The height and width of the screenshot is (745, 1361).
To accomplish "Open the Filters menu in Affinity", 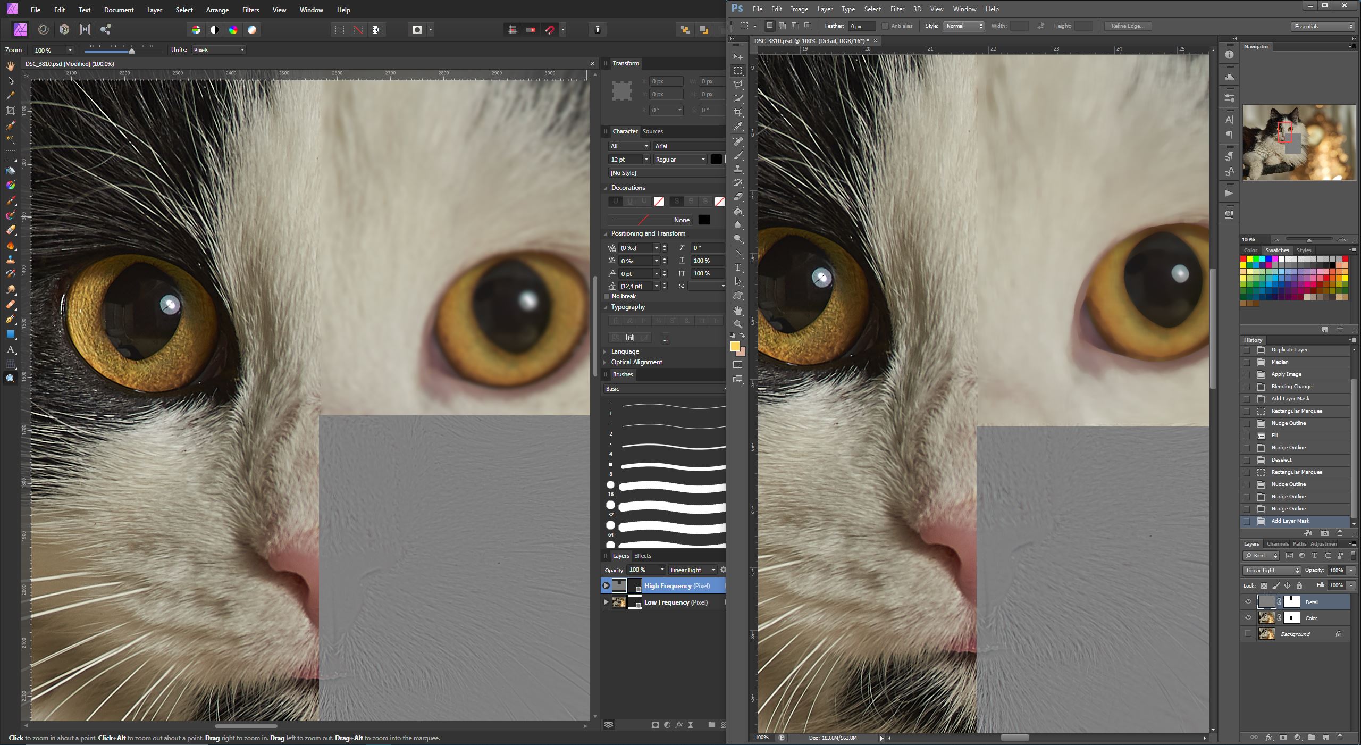I will tap(250, 10).
